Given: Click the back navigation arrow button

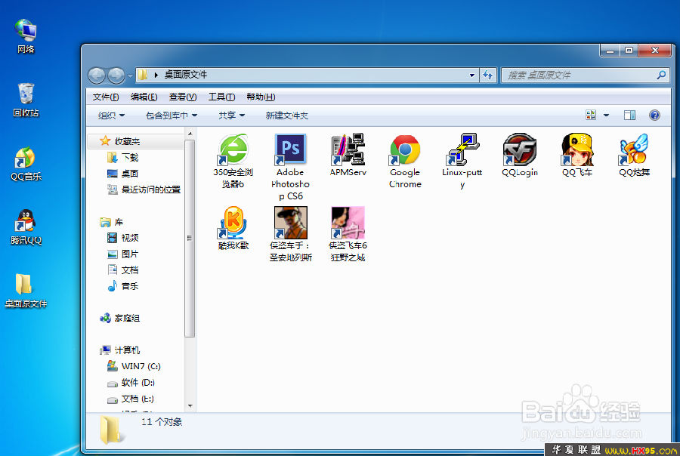Looking at the screenshot, I should pyautogui.click(x=97, y=75).
